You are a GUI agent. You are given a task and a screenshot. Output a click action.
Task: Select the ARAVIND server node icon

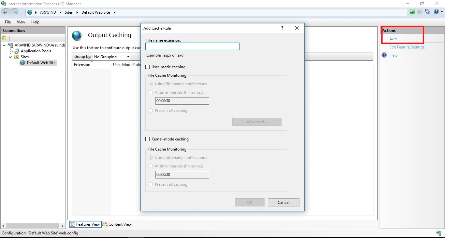tap(11, 45)
